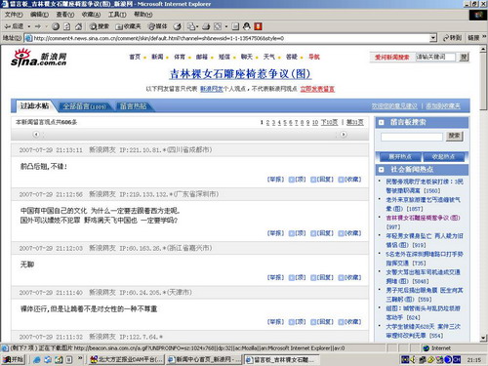
Task: Expand the address bar URL dropdown
Action: click(x=432, y=38)
